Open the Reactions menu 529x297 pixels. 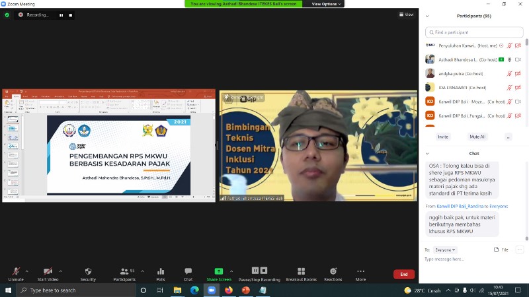(x=333, y=274)
